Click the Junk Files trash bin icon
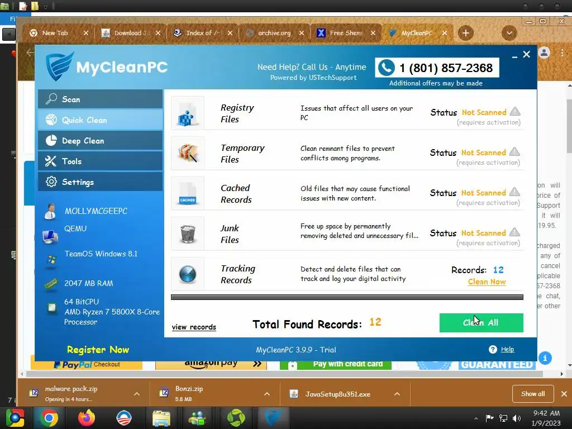Viewport: 572px width, 429px height. pos(188,233)
